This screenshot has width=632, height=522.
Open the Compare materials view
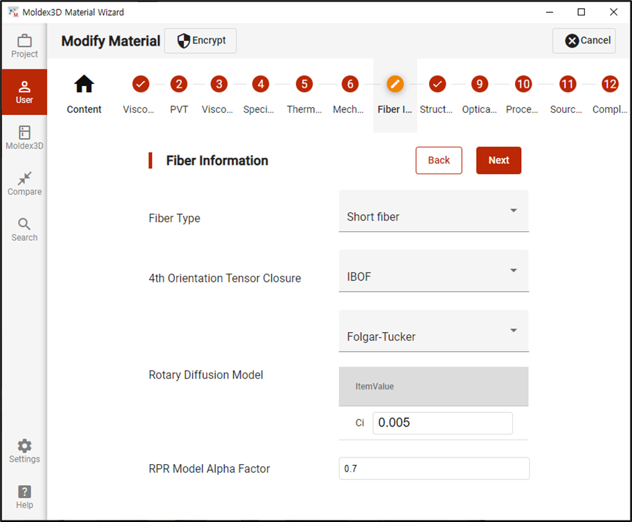click(24, 184)
